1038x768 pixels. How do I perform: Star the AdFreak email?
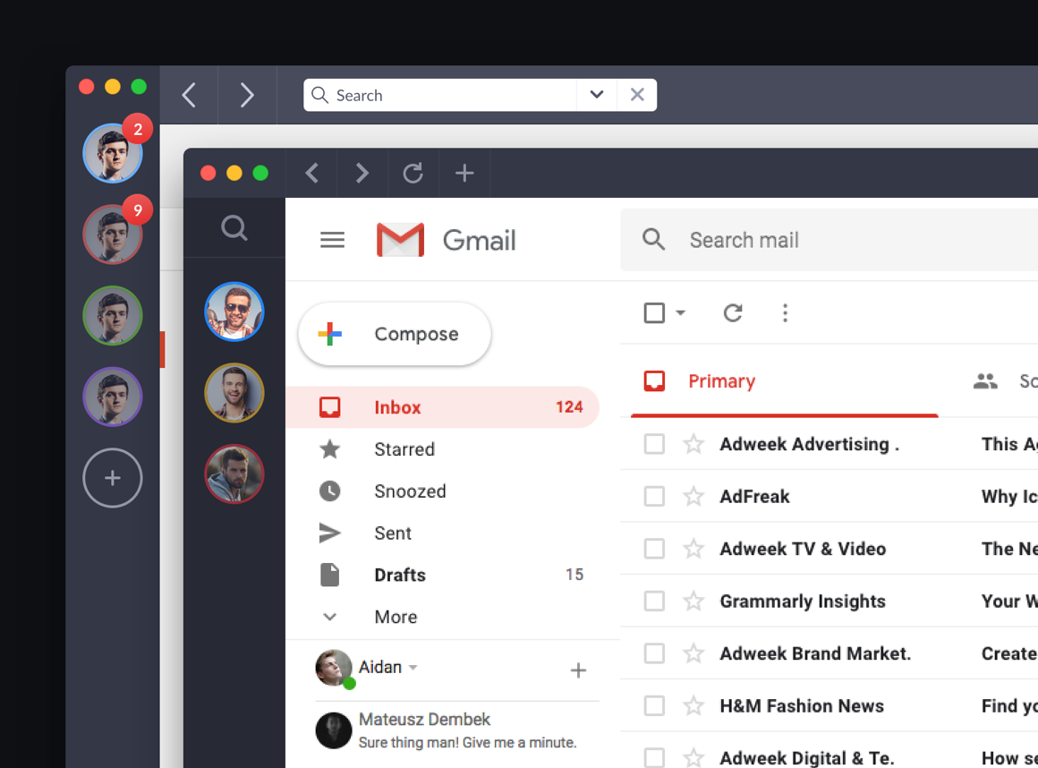[x=693, y=496]
